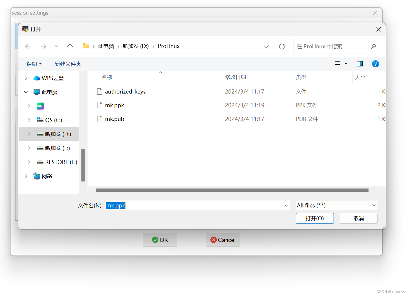Click the back navigation arrow

[x=28, y=46]
